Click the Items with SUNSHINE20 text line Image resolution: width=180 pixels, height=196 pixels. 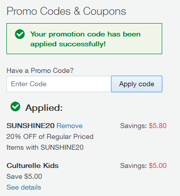pos(45,147)
